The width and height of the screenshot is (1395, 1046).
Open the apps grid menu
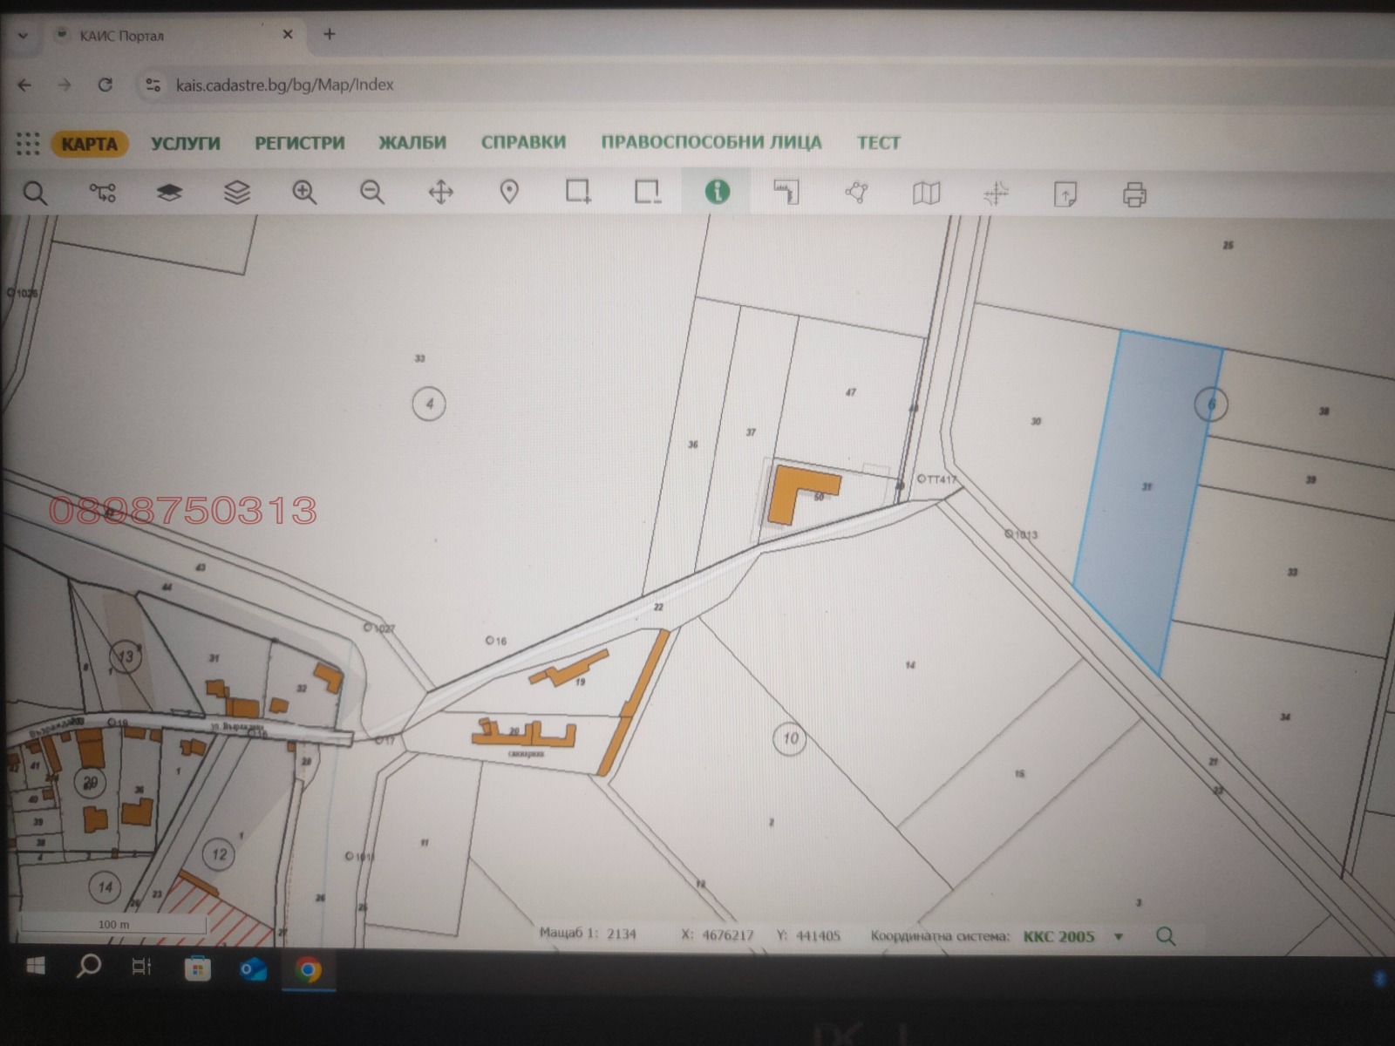point(28,144)
